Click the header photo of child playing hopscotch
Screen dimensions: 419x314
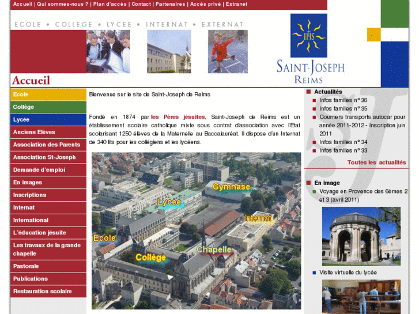pyautogui.click(x=228, y=52)
